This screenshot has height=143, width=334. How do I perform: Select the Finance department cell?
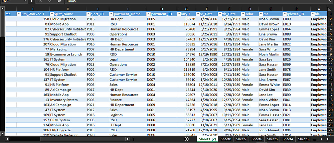pos(128,100)
